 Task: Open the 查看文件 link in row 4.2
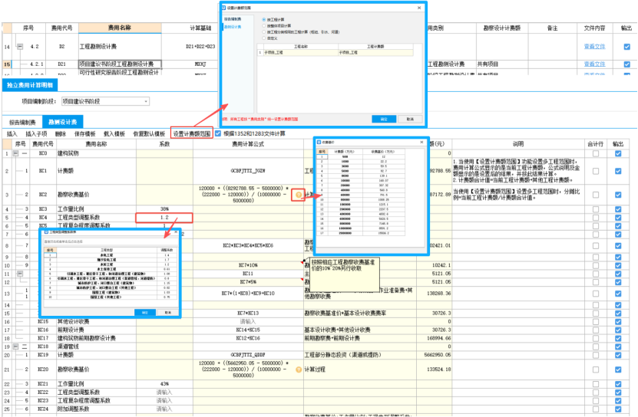click(x=595, y=48)
